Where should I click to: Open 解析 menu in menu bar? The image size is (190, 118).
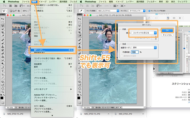pyautogui.click(x=161, y=2)
